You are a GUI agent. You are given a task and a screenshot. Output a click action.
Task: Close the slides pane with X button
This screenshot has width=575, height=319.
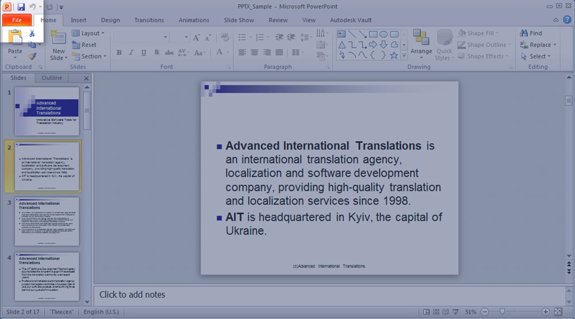click(x=86, y=78)
